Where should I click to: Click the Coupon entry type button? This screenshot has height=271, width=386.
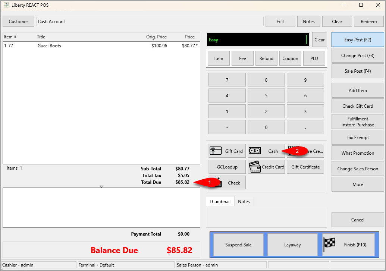click(290, 58)
